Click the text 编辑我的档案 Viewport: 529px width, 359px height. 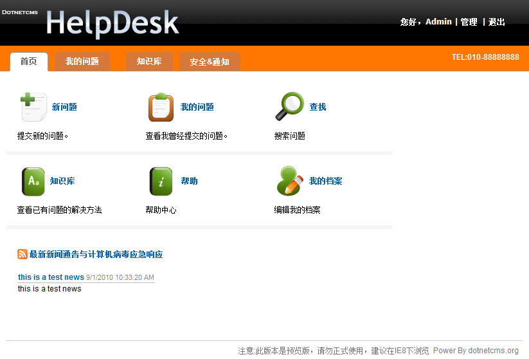click(297, 210)
